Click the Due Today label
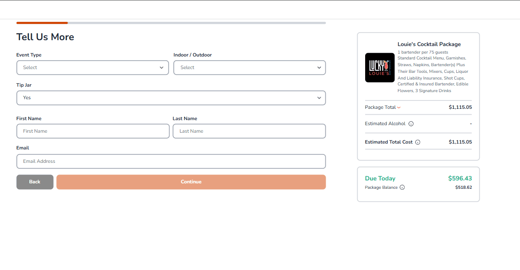This screenshot has width=520, height=270. 380,178
